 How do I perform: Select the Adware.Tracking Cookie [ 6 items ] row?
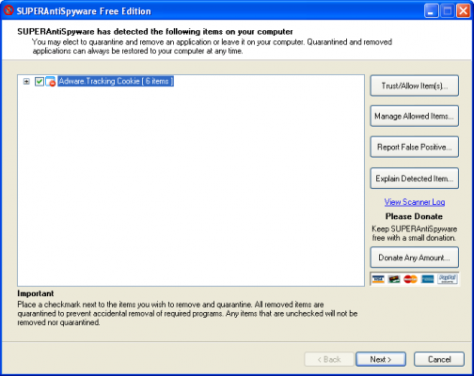(116, 81)
